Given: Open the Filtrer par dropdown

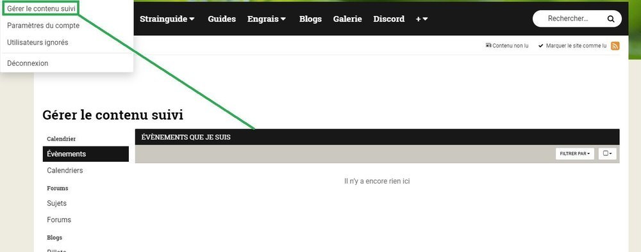Looking at the screenshot, I should [575, 154].
